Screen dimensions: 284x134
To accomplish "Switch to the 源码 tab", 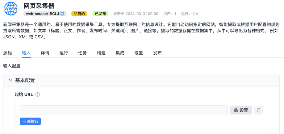I will (8, 53).
